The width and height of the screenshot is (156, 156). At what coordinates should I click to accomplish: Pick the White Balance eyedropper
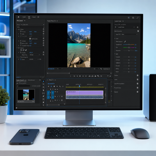125,42
